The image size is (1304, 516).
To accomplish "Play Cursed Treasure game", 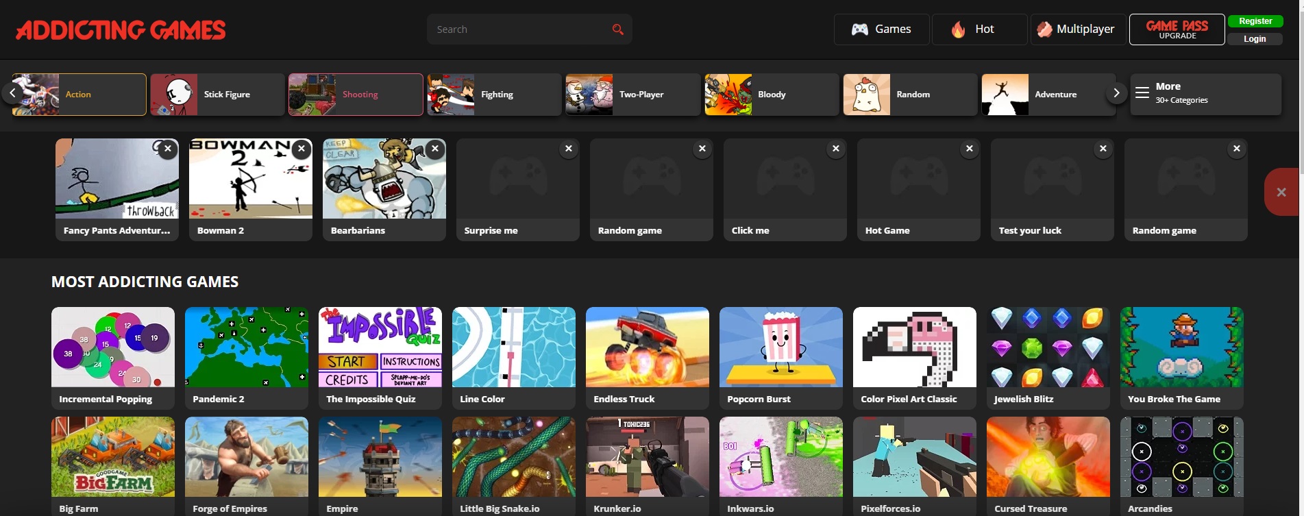I will tap(1048, 466).
